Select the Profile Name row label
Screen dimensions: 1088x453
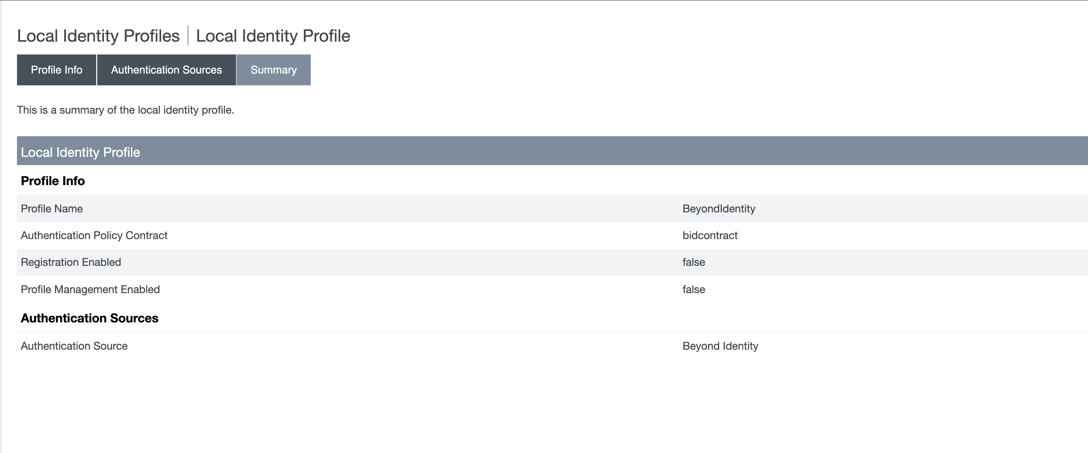point(52,208)
